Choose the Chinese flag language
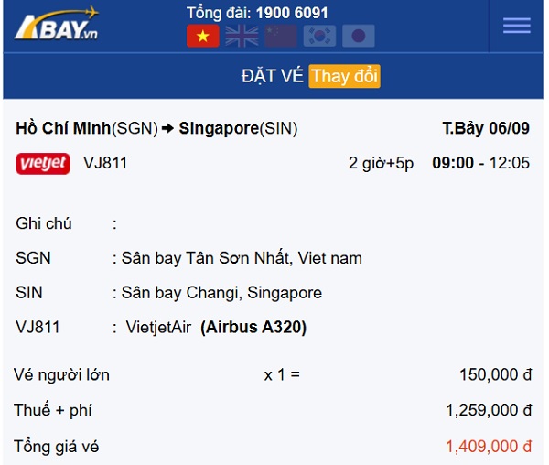Viewport: 549px width, 465px height. coord(281,36)
